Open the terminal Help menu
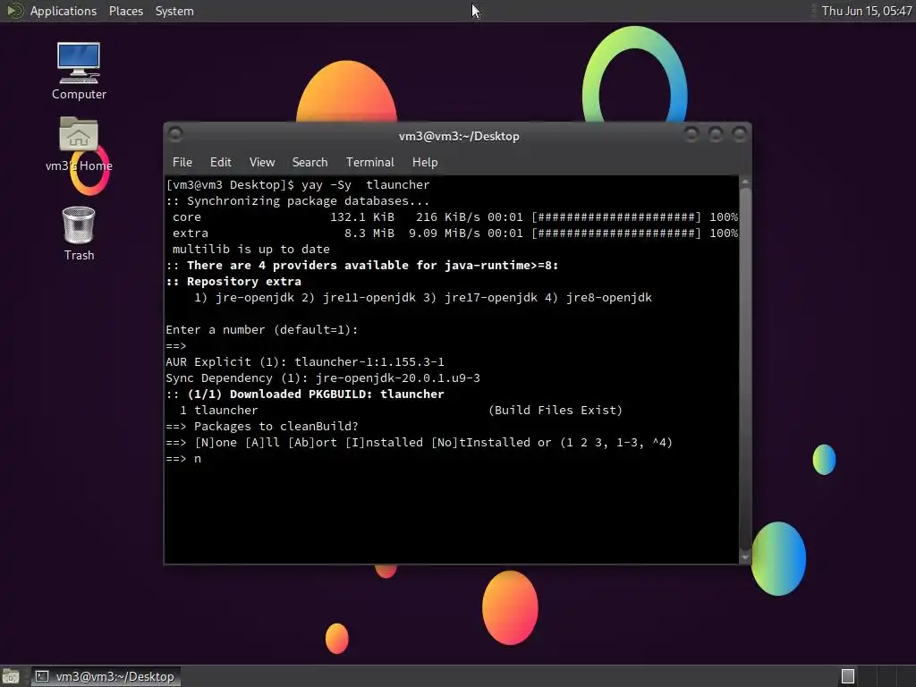916x687 pixels. (425, 163)
